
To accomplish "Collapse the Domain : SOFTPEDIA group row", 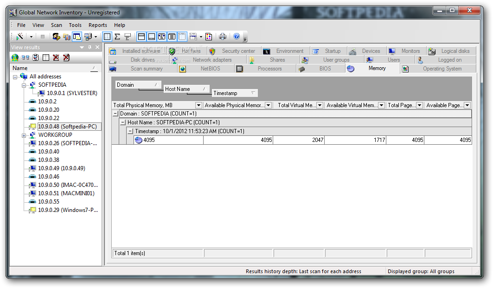I will [115, 114].
